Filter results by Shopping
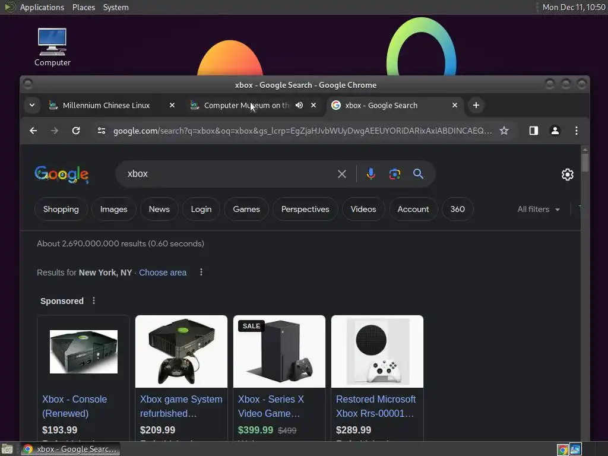 pyautogui.click(x=61, y=209)
